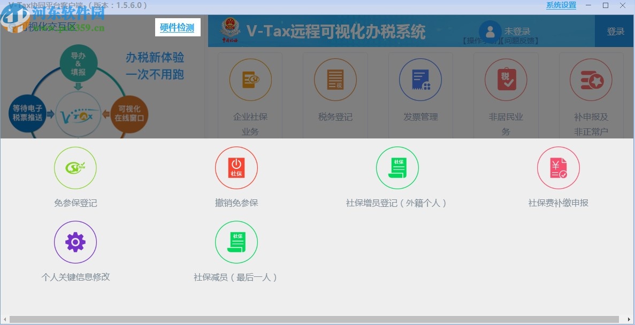Click 社保减员（最后一人）icon
Screen dimensions: 635x325
pyautogui.click(x=236, y=242)
